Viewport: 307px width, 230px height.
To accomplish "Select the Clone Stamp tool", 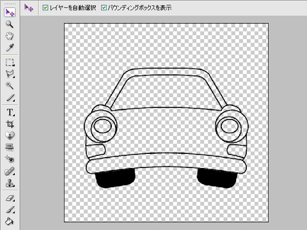I will point(10,183).
